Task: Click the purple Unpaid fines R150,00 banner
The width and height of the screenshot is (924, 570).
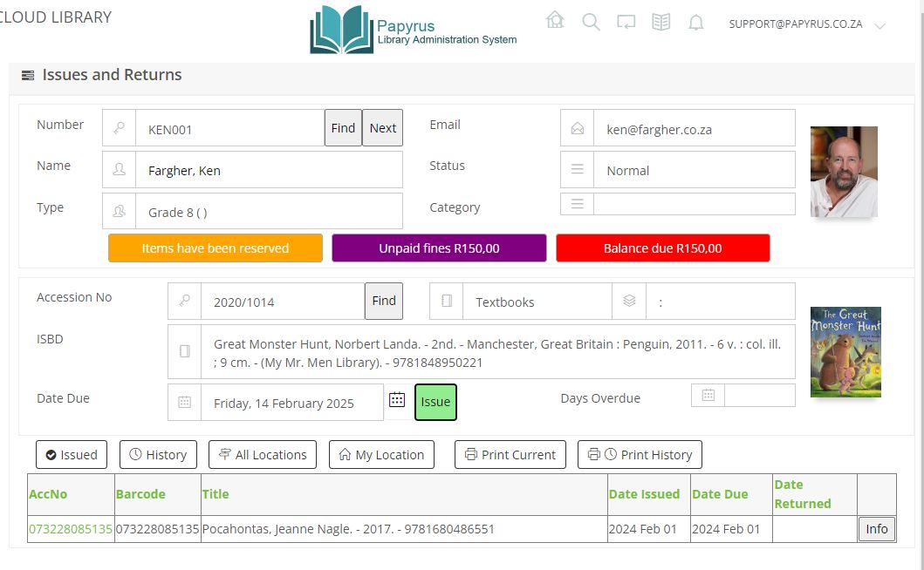Action: coord(439,248)
